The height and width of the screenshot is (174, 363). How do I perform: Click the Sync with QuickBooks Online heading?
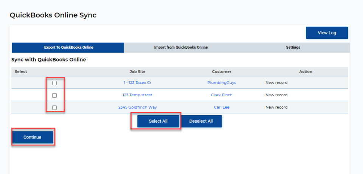tap(49, 60)
